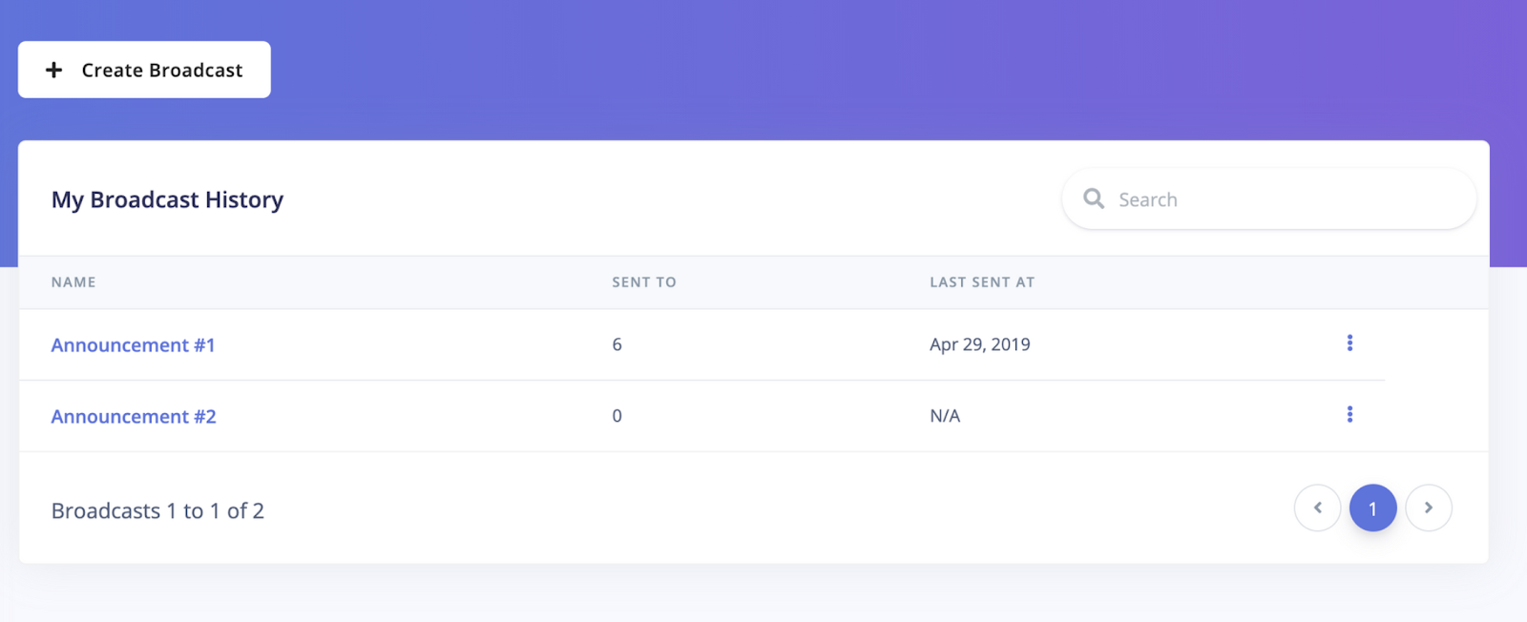Click the N/A last sent cell

(x=945, y=416)
